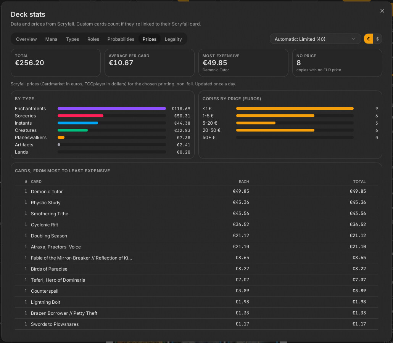The height and width of the screenshot is (343, 393).
Task: Select the Rhystic Study row
Action: click(196, 202)
